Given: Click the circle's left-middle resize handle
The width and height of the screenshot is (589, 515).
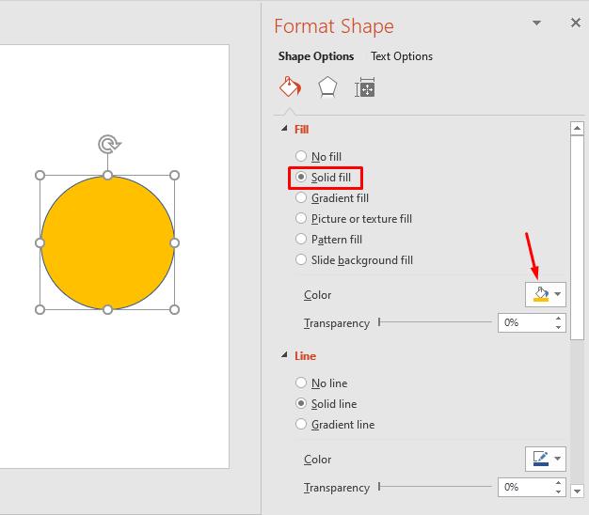Looking at the screenshot, I should click(x=40, y=242).
